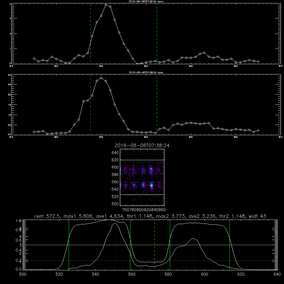This screenshot has width=284, height=284.
Task: Click the red dotted line near 551
Action: click(x=115, y=245)
